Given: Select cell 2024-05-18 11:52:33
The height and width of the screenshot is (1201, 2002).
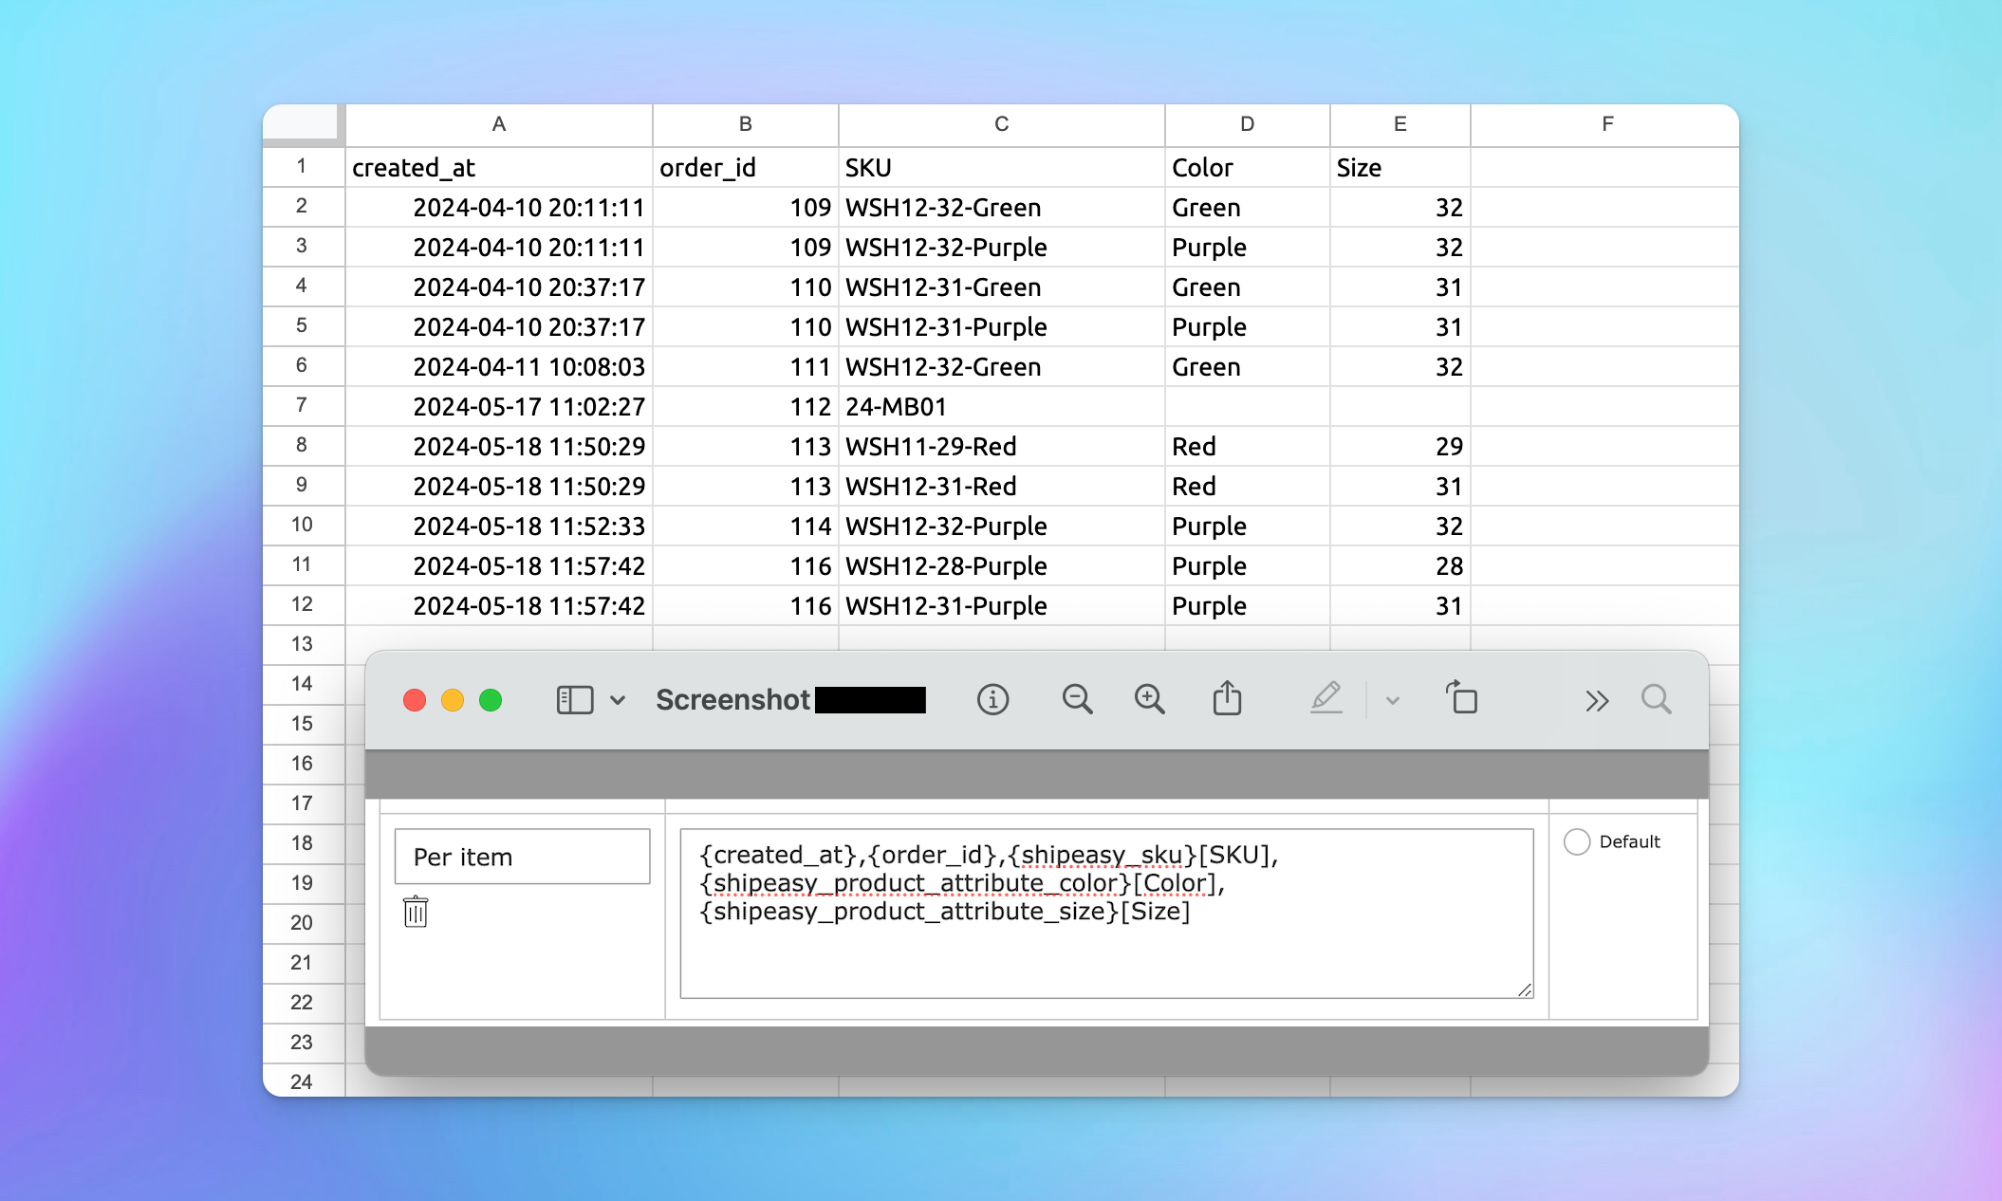Looking at the screenshot, I should point(499,526).
